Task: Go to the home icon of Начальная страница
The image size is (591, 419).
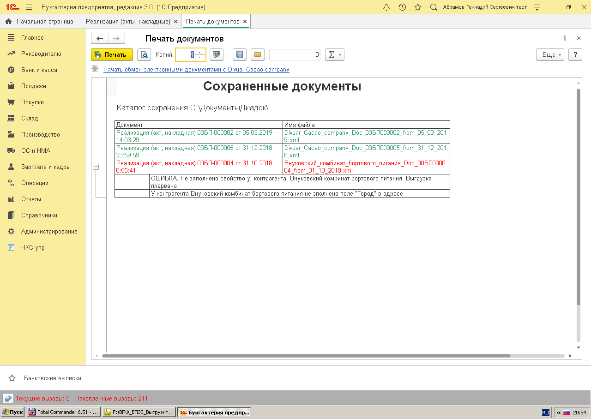Action: [8, 21]
